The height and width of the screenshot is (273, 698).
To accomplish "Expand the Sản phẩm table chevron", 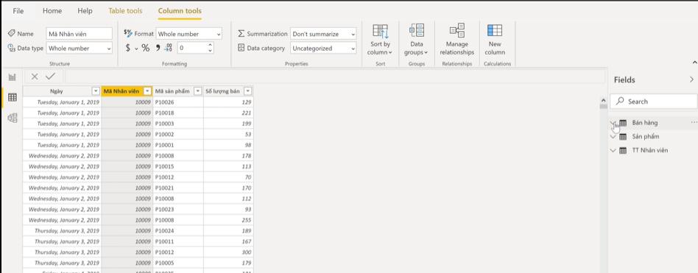I will tap(613, 137).
